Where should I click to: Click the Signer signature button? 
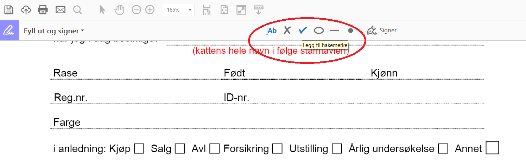[x=382, y=31]
